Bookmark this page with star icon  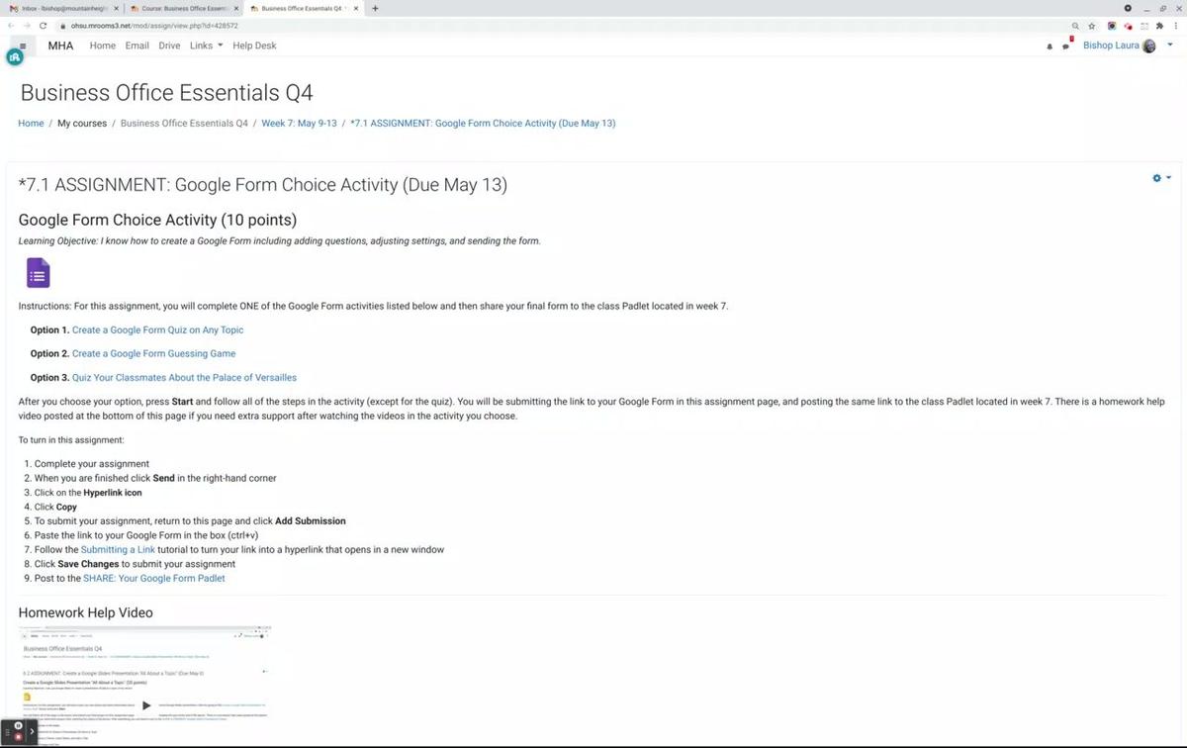coord(1092,26)
